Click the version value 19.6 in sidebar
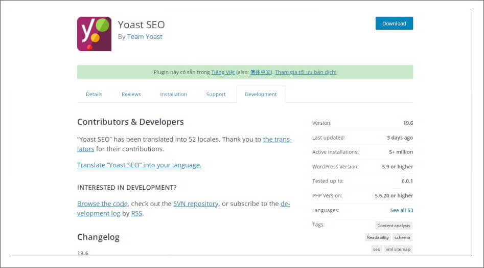This screenshot has height=268, width=484. 408,123
